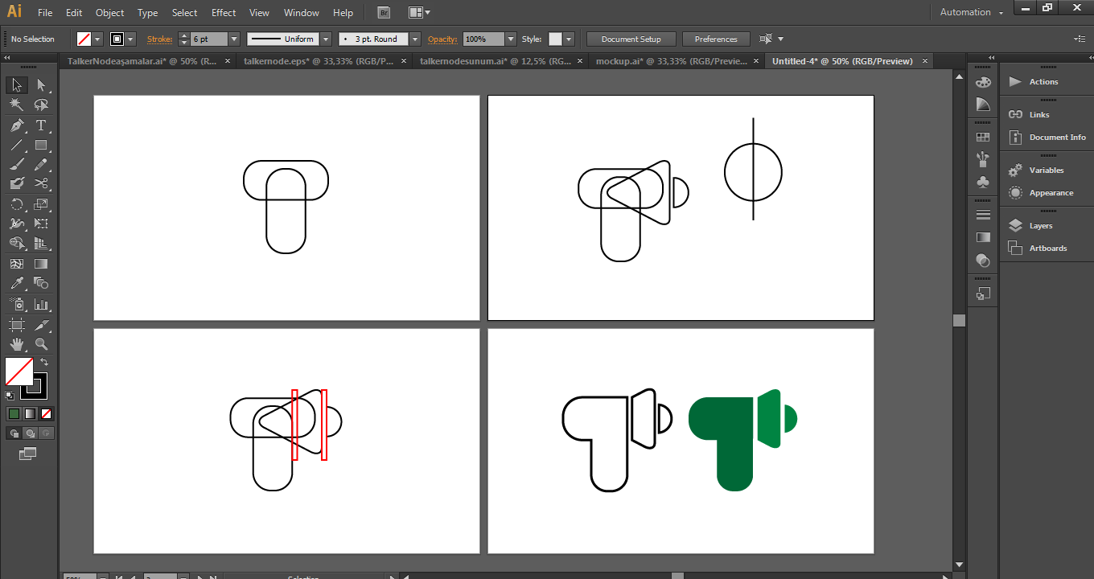
Task: Enable Draw Normal mode
Action: point(14,433)
